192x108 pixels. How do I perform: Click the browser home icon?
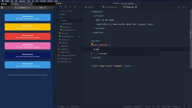click(x=12, y=7)
